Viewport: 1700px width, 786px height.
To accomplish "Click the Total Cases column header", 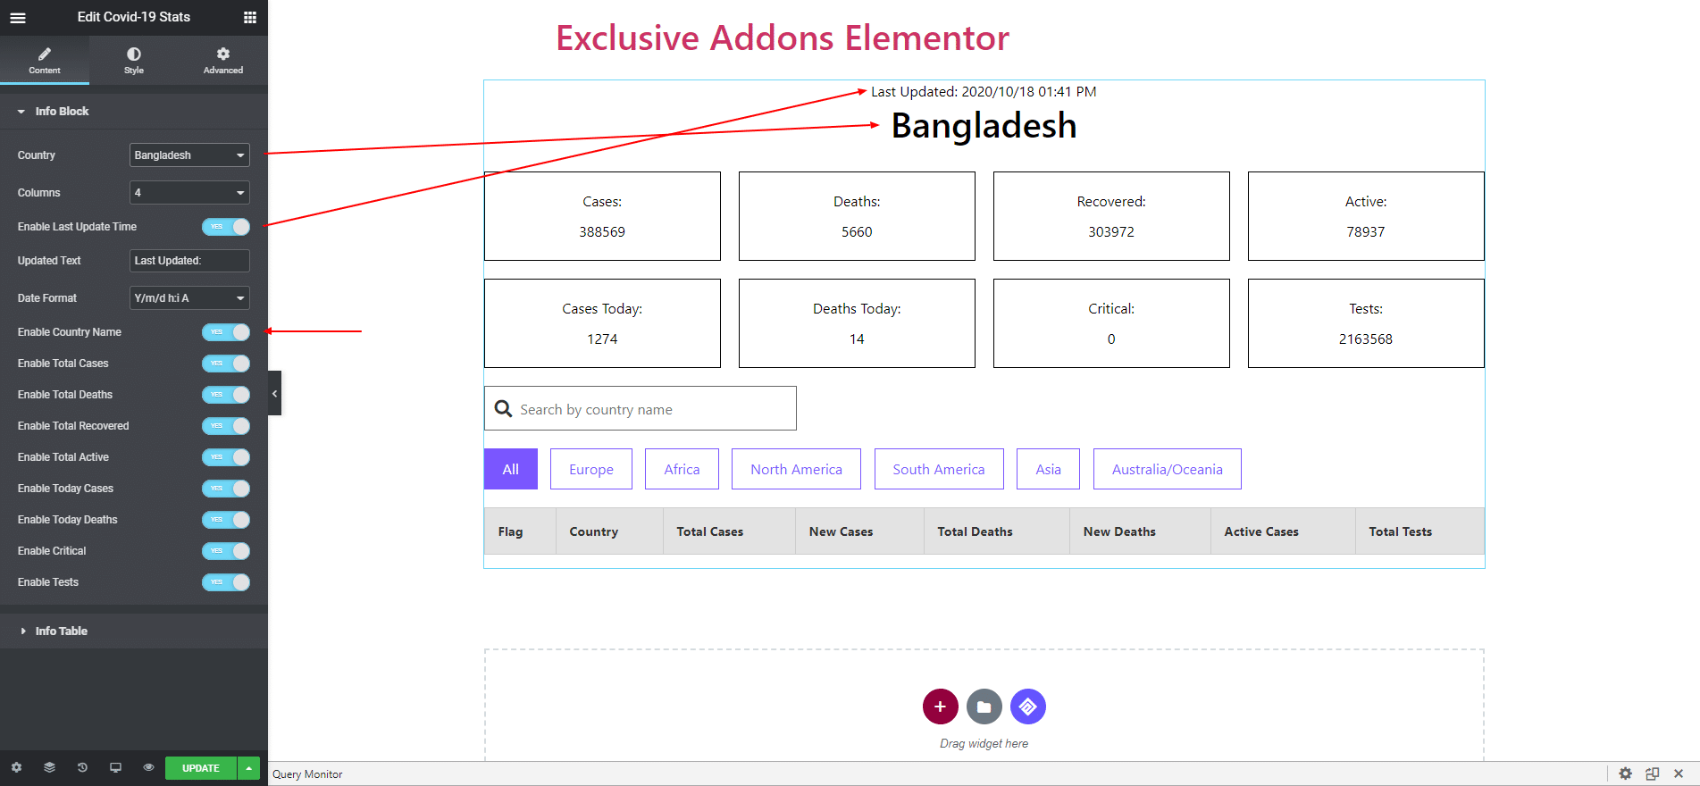I will [x=729, y=531].
